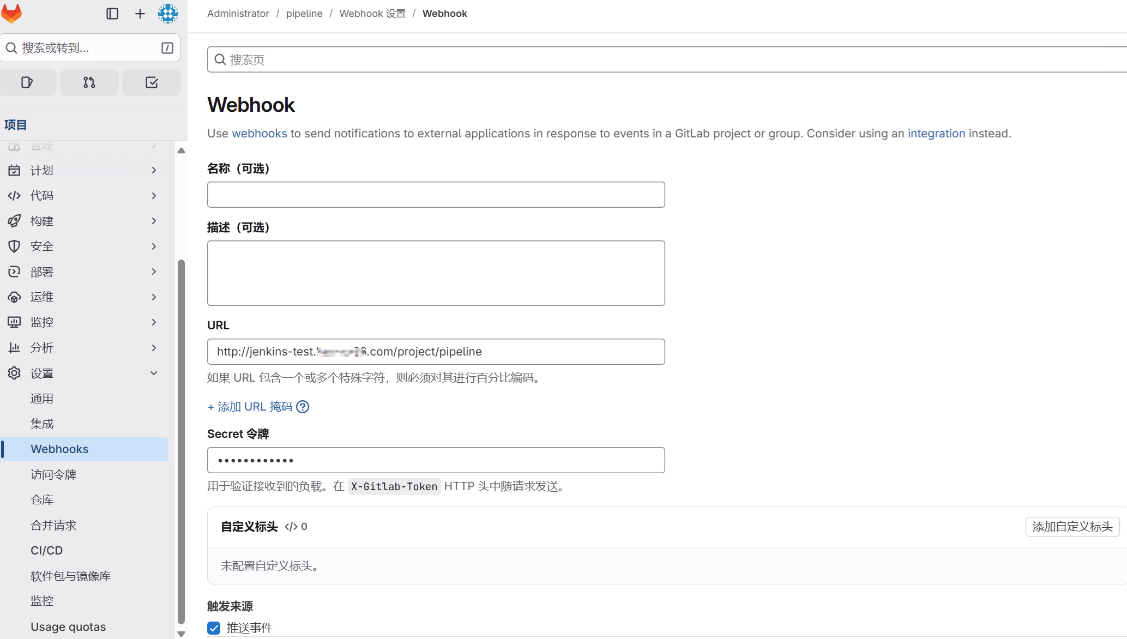1127x639 pixels.
Task: Open the CI/CD settings item
Action: pyautogui.click(x=47, y=550)
